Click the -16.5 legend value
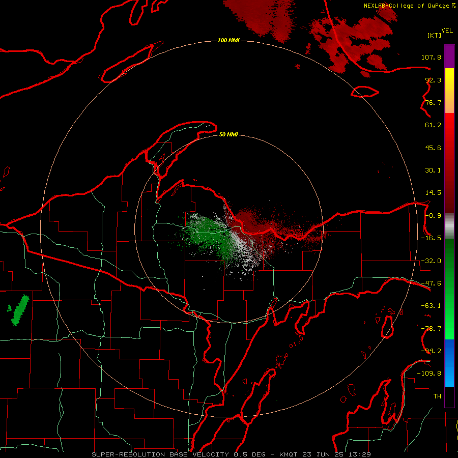Image resolution: width=458 pixels, height=458 pixels. [x=431, y=238]
